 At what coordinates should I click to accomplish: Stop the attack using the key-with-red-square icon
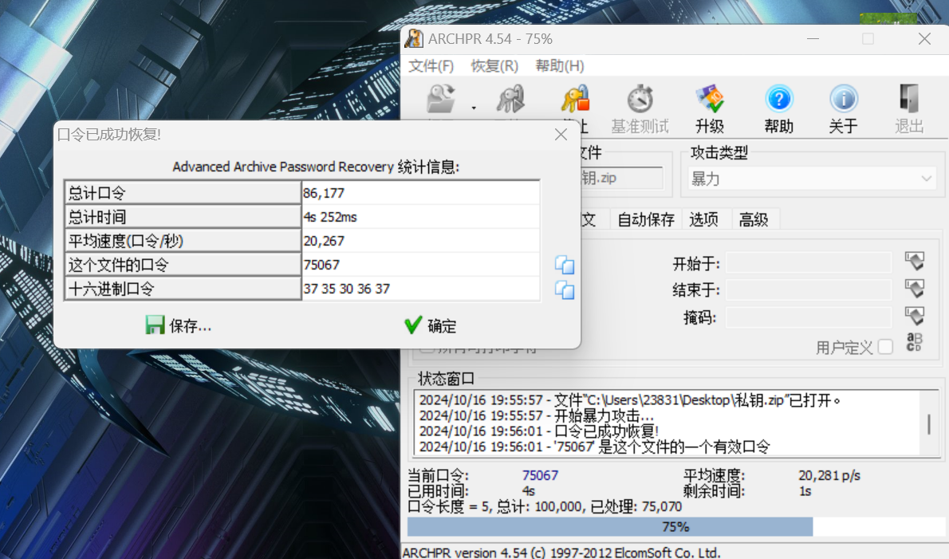[575, 99]
